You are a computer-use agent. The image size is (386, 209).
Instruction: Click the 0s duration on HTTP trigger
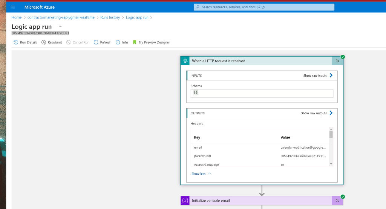(337, 61)
